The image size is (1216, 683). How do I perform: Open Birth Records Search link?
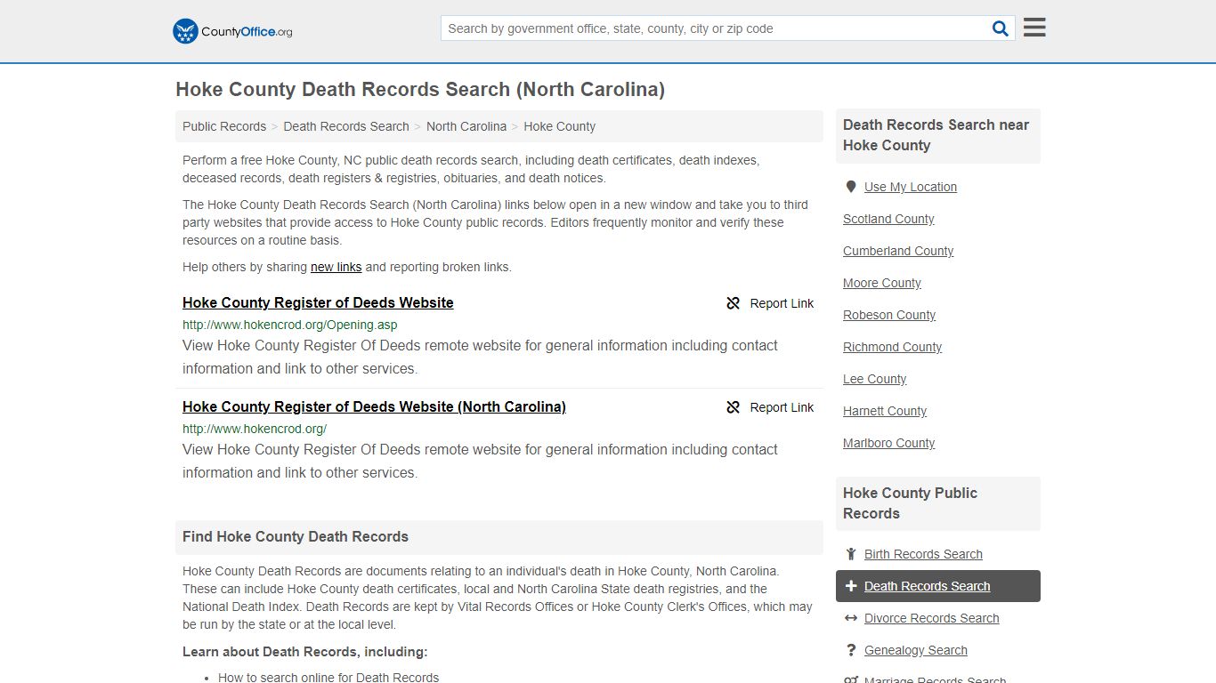coord(923,554)
